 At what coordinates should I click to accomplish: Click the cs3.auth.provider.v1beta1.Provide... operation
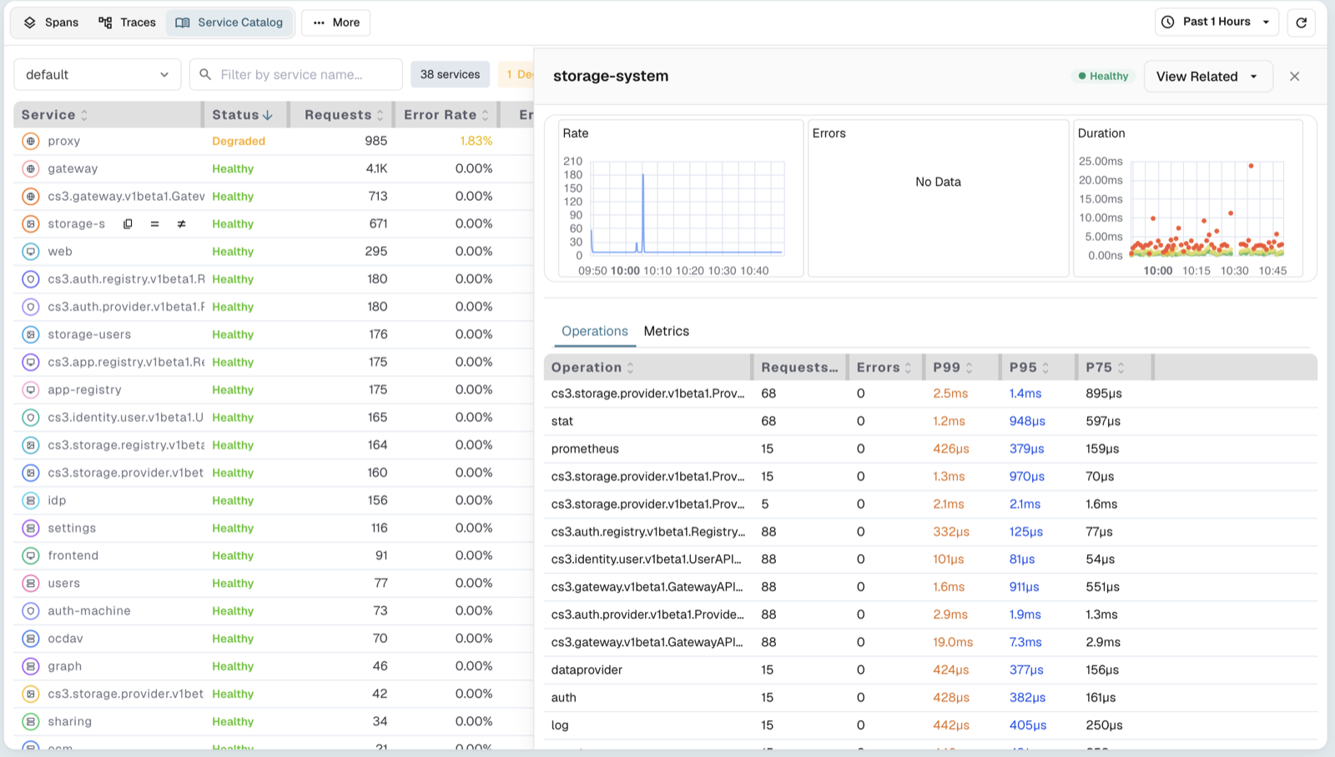[647, 614]
